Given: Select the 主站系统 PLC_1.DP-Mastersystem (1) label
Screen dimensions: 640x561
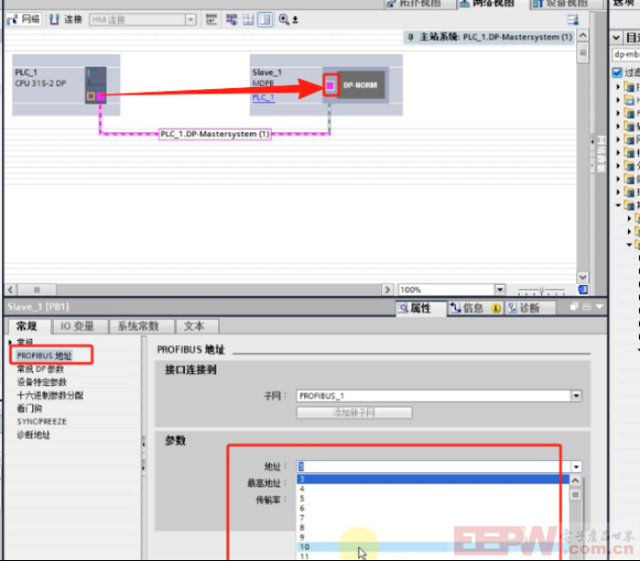Looking at the screenshot, I should click(x=490, y=37).
